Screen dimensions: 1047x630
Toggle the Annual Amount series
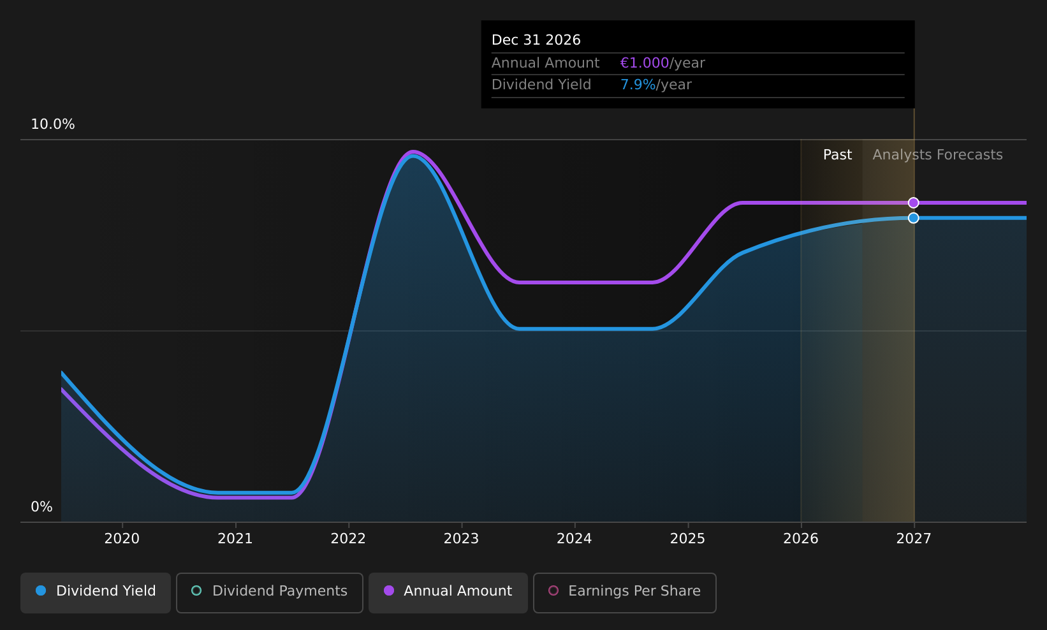coord(448,592)
